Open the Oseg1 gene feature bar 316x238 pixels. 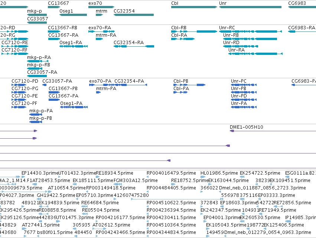pyautogui.click(x=73, y=15)
